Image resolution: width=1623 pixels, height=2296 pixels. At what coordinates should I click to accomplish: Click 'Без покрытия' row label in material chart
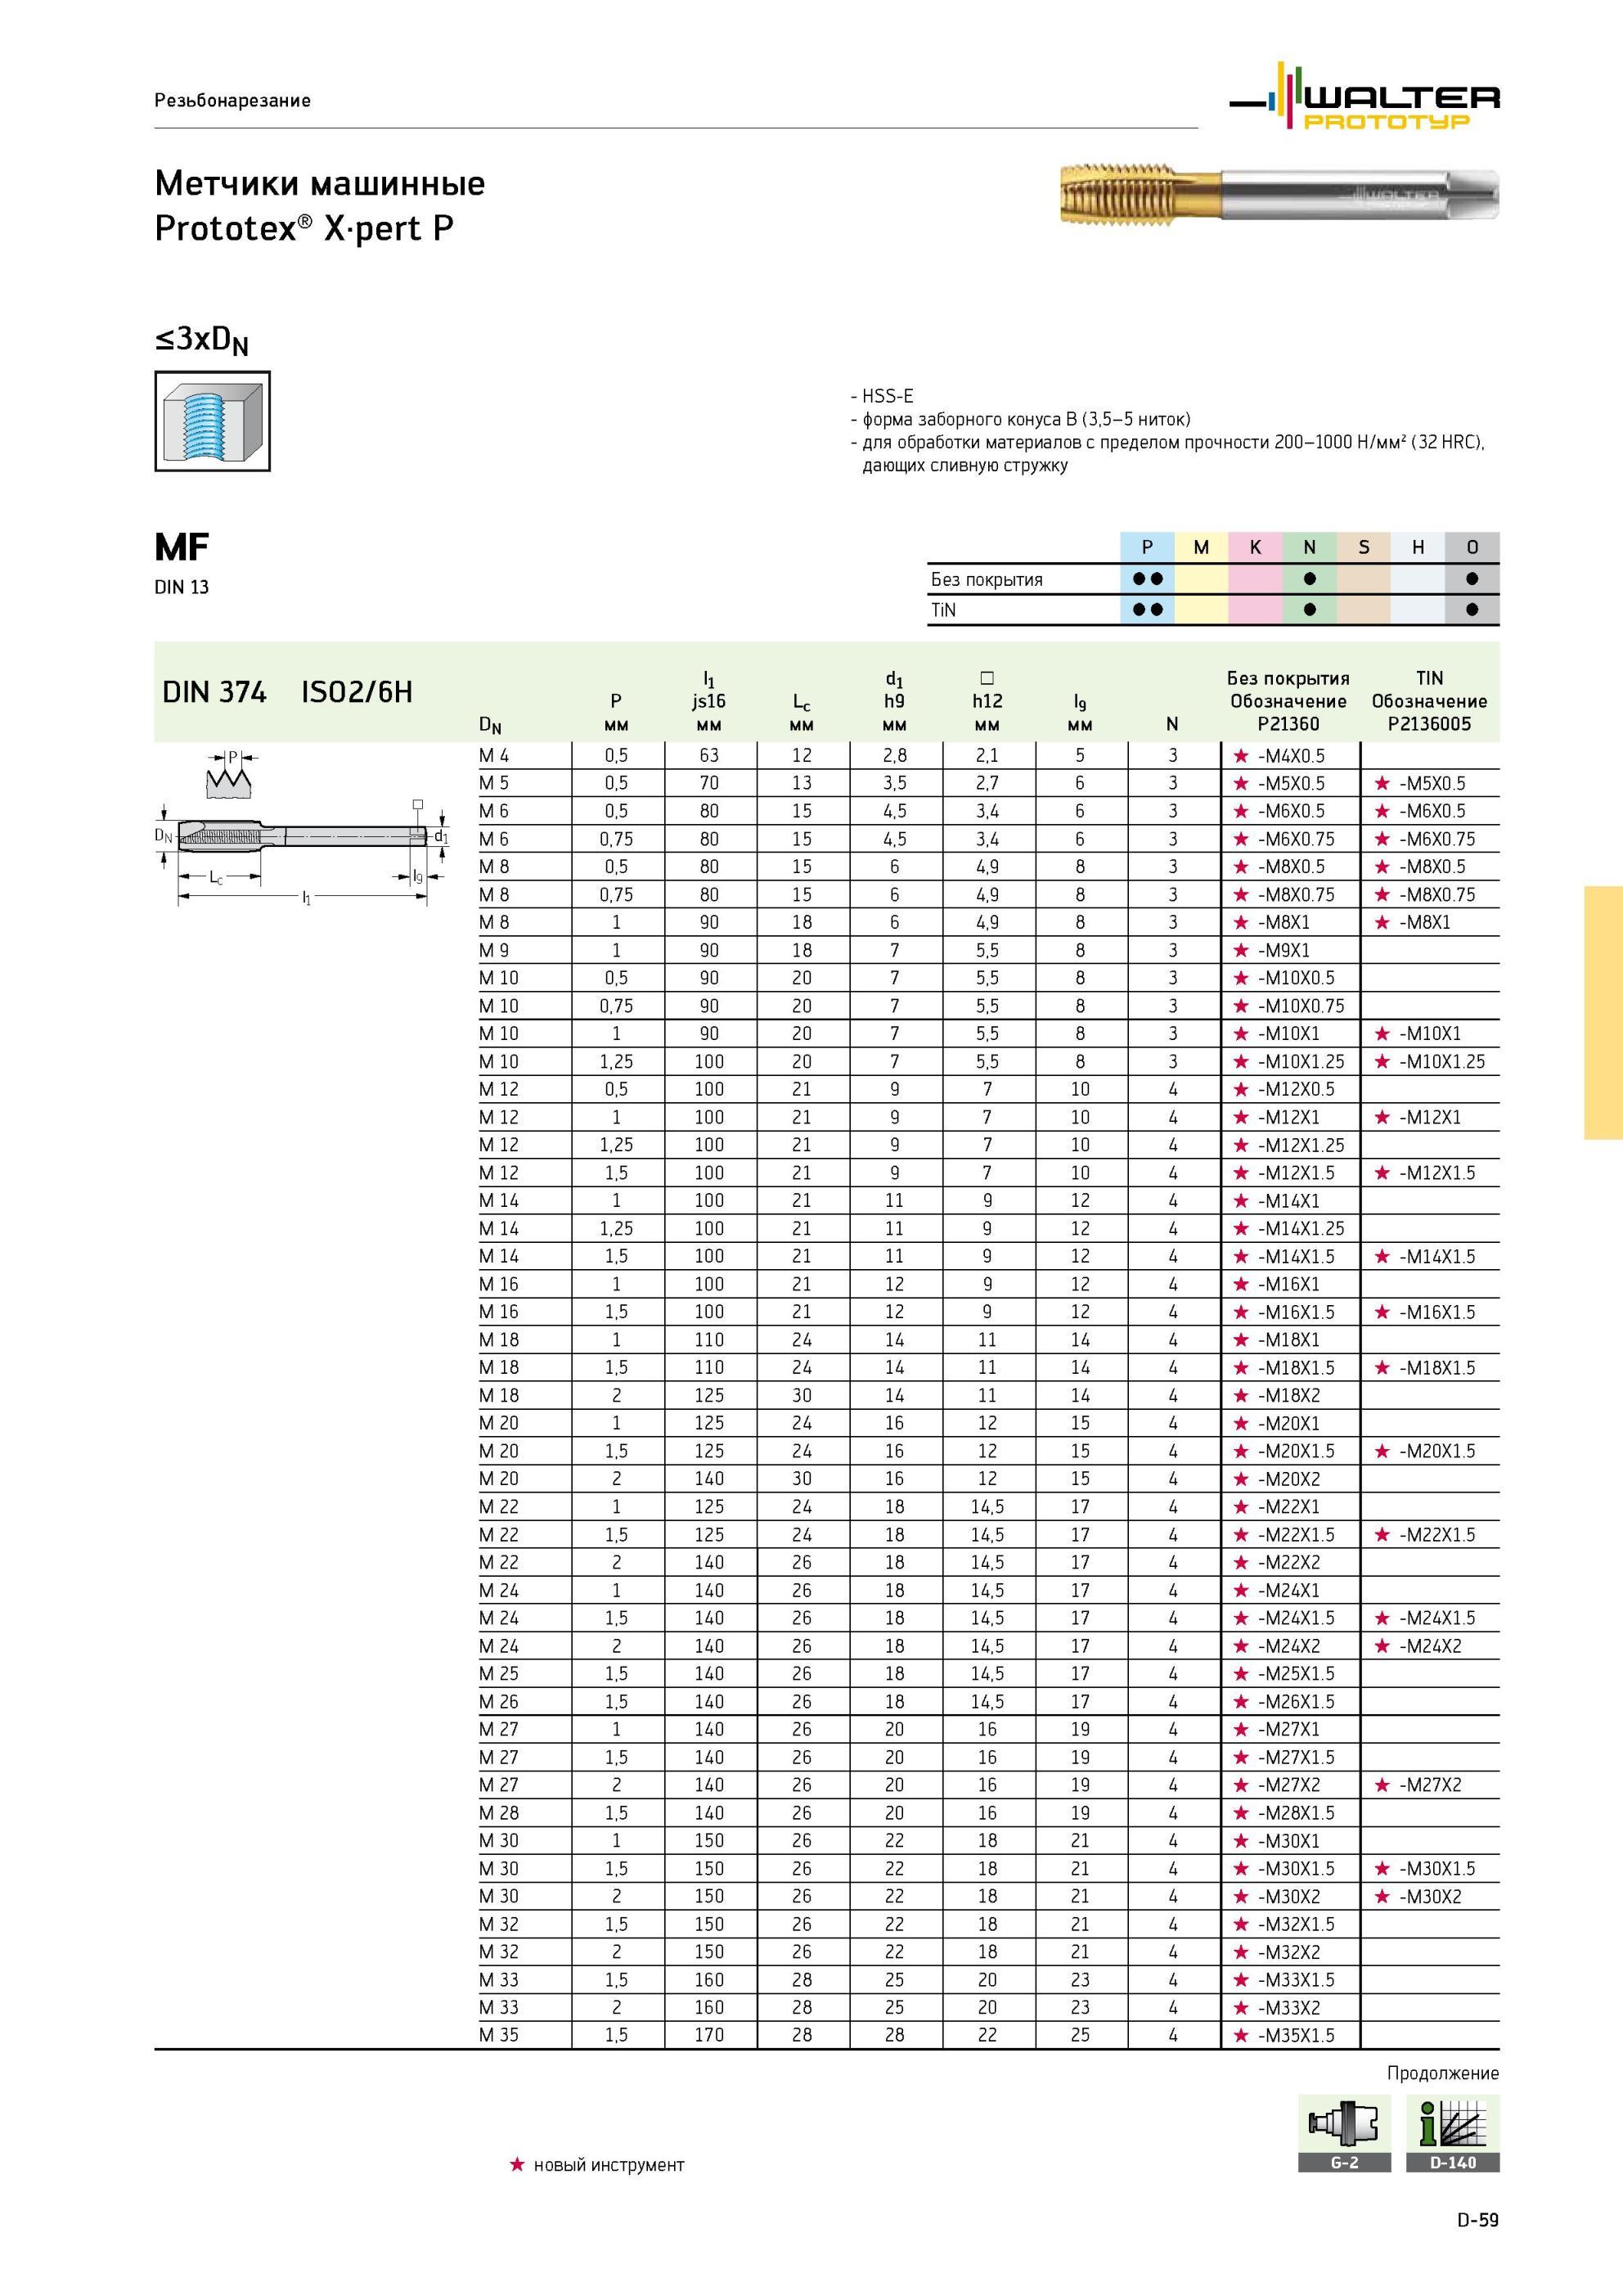[x=987, y=580]
